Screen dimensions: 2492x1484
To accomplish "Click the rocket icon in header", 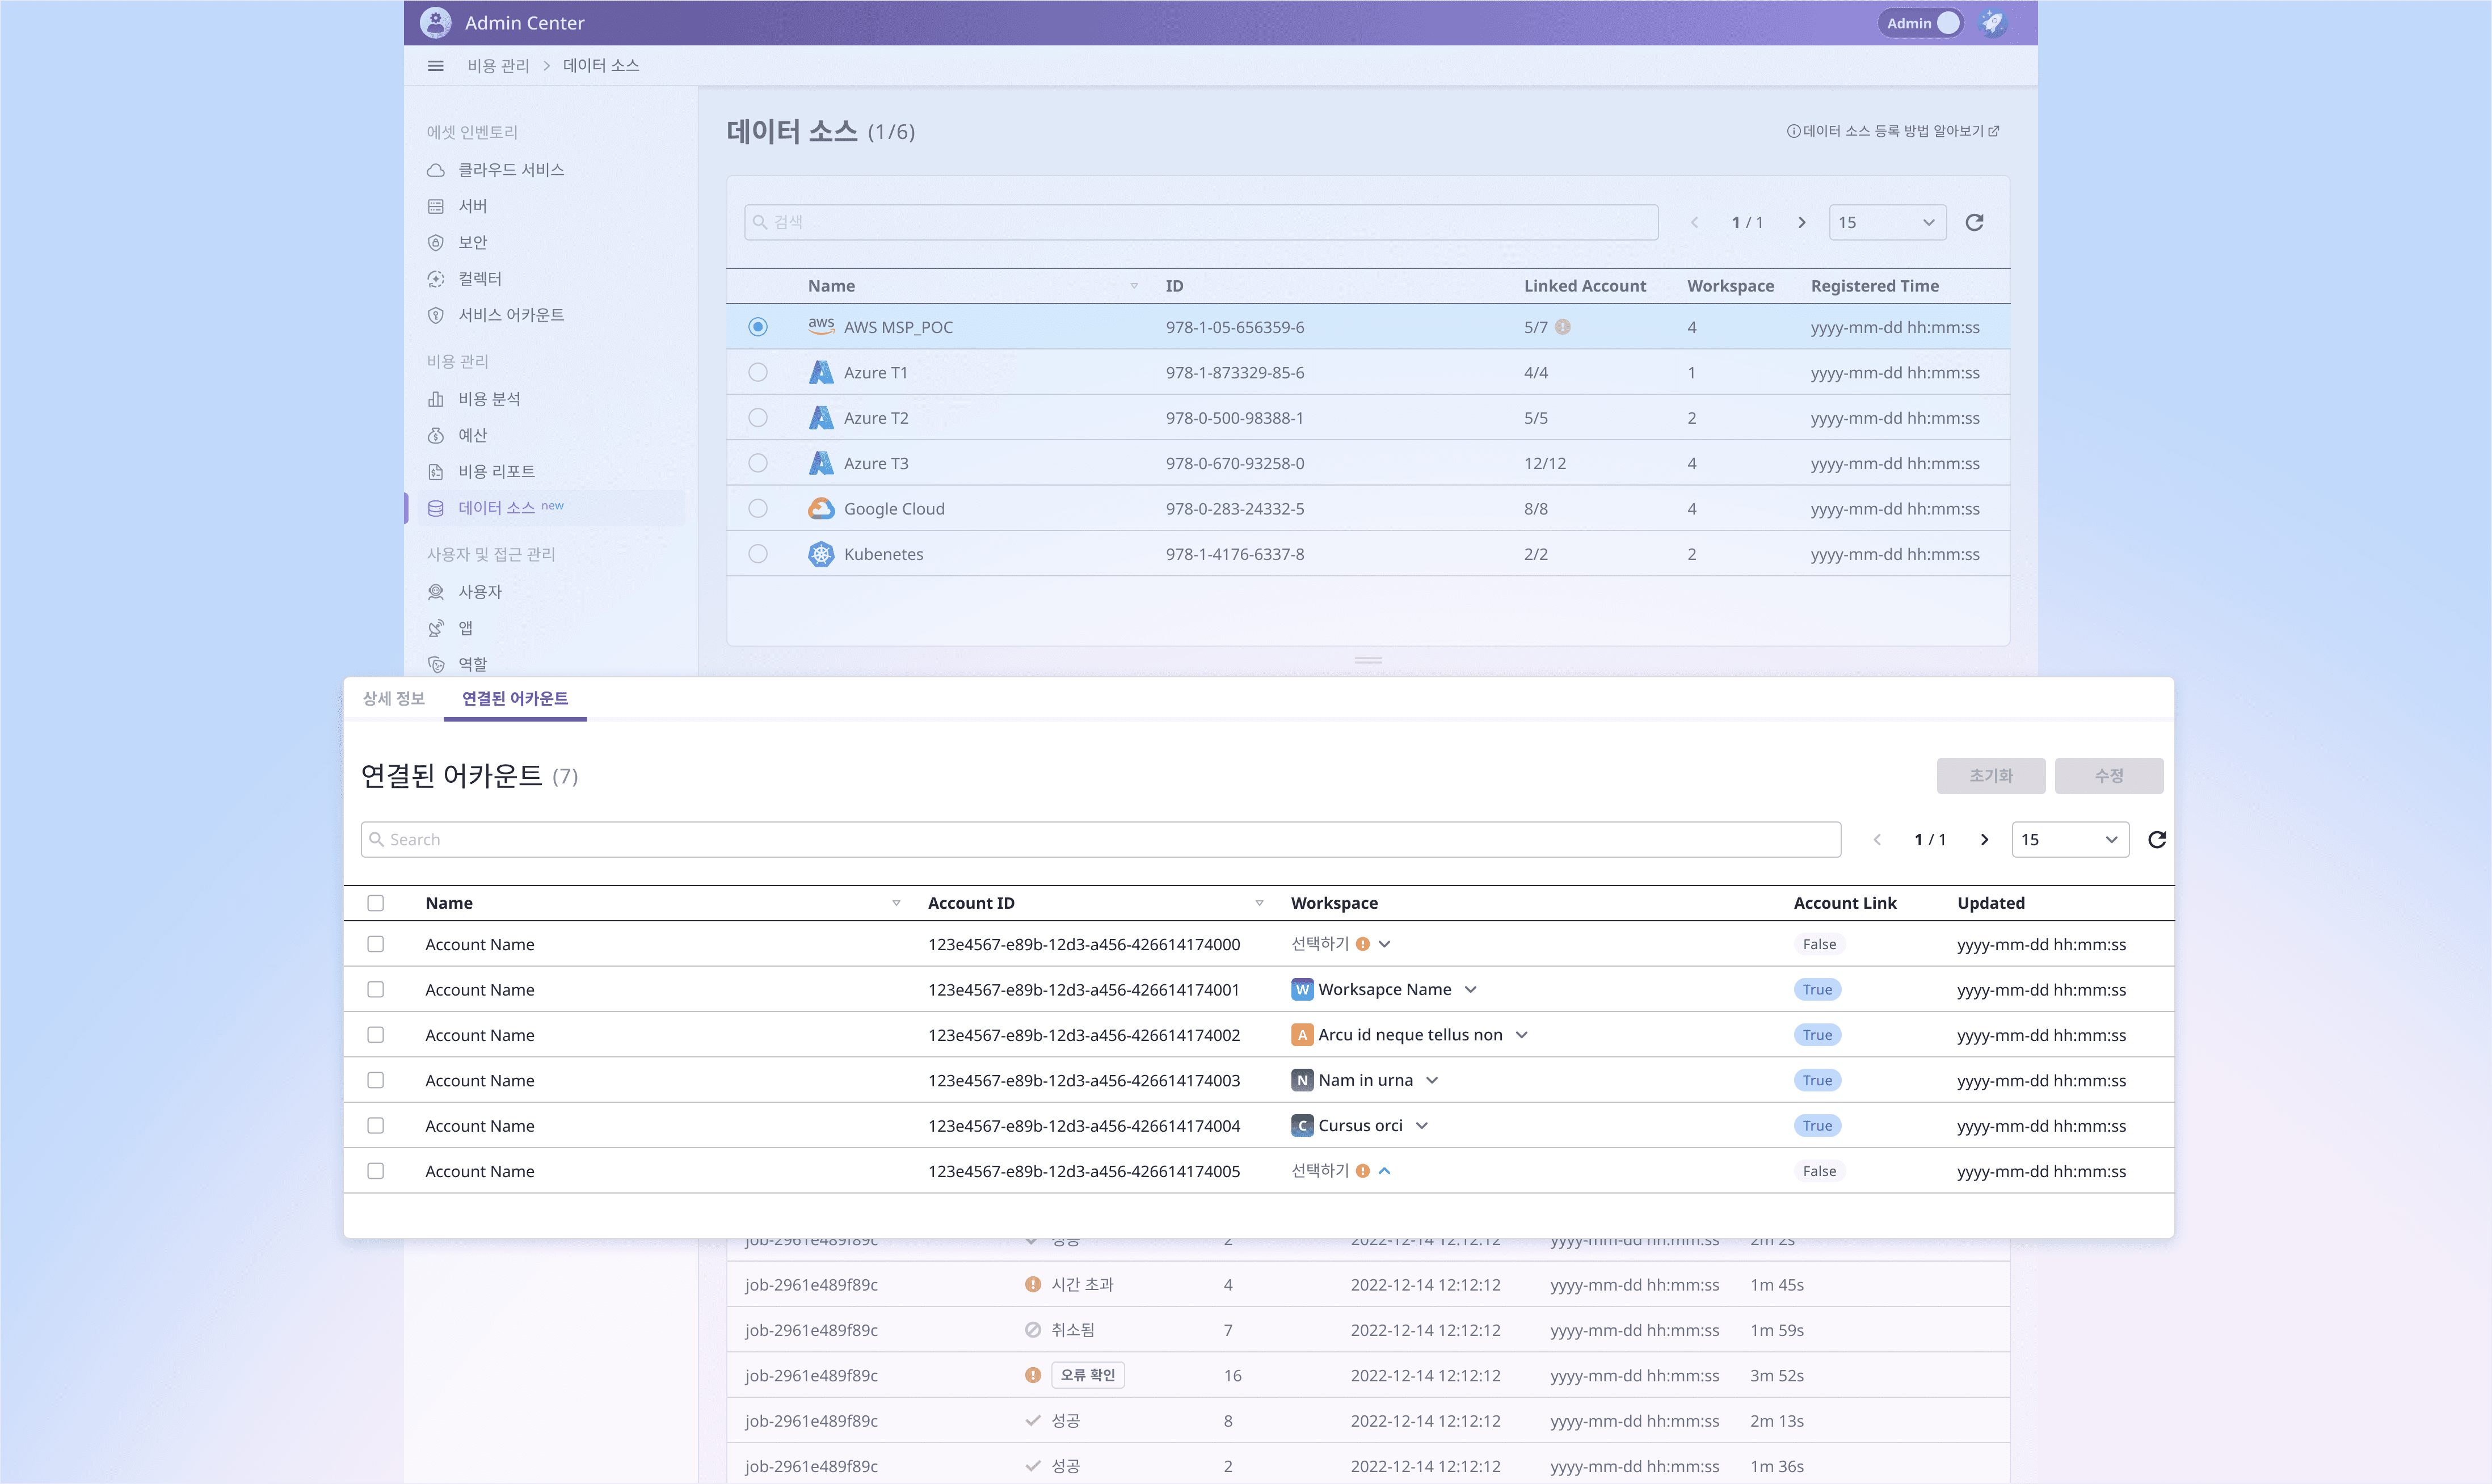I will 1992,23.
